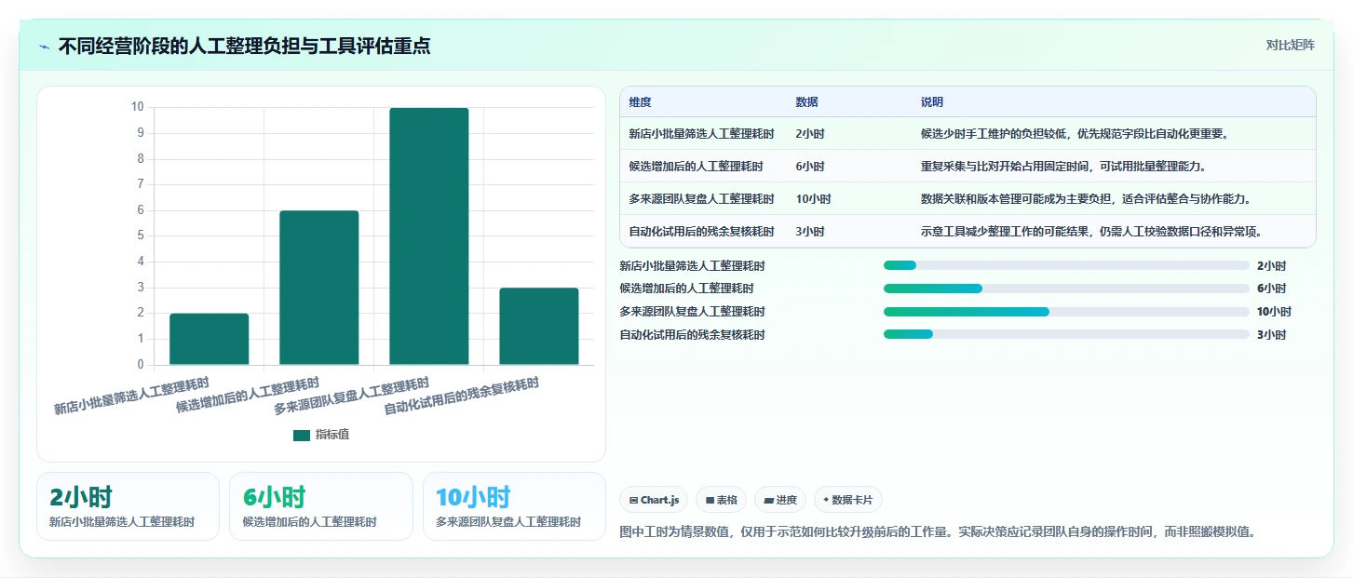This screenshot has width=1353, height=578.
Task: Click the 自动化试用后的残余复核耗时 progress bar
Action: [x=1066, y=334]
